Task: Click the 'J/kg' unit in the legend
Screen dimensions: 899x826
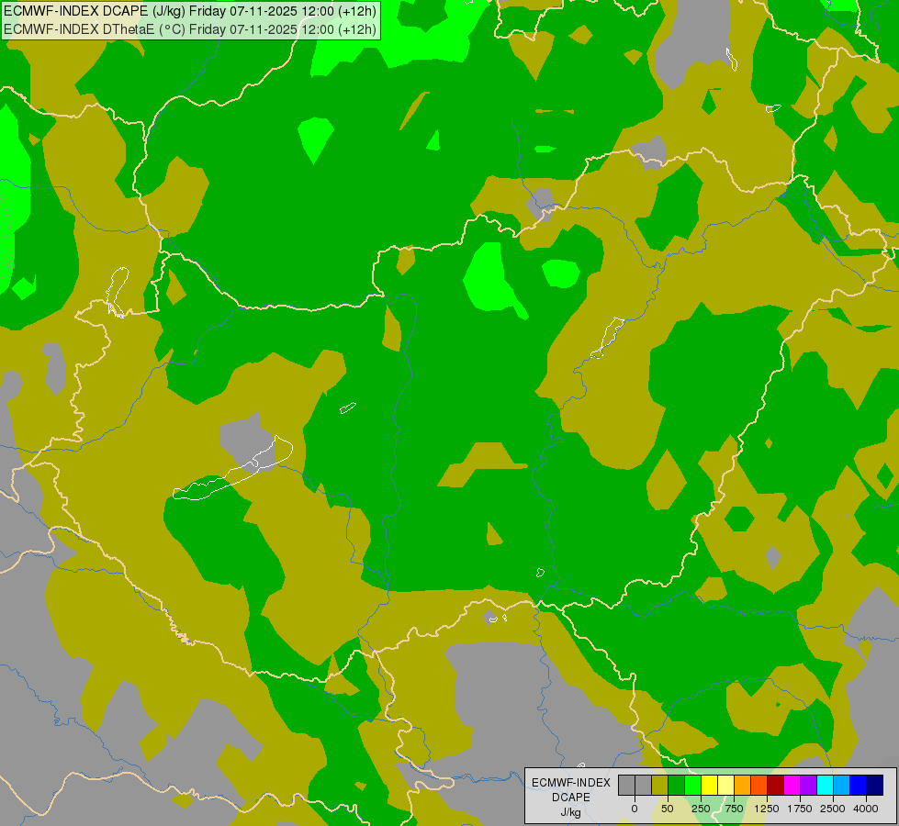Action: (x=570, y=813)
